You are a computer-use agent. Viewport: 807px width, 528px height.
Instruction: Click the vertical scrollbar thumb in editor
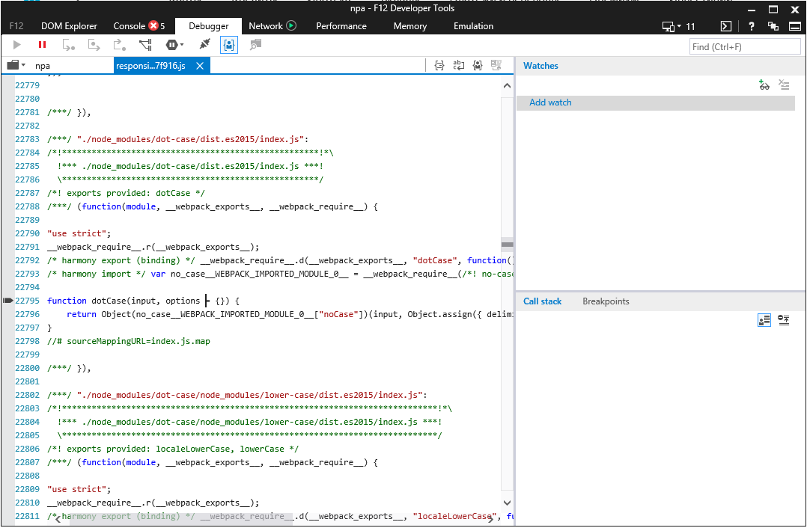[507, 245]
